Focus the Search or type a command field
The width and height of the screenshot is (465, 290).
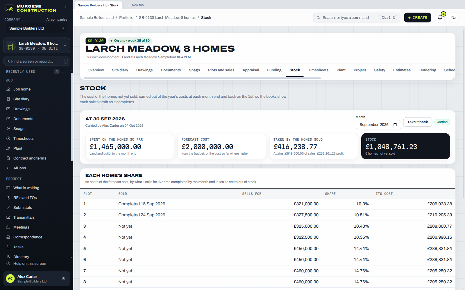[x=357, y=18]
